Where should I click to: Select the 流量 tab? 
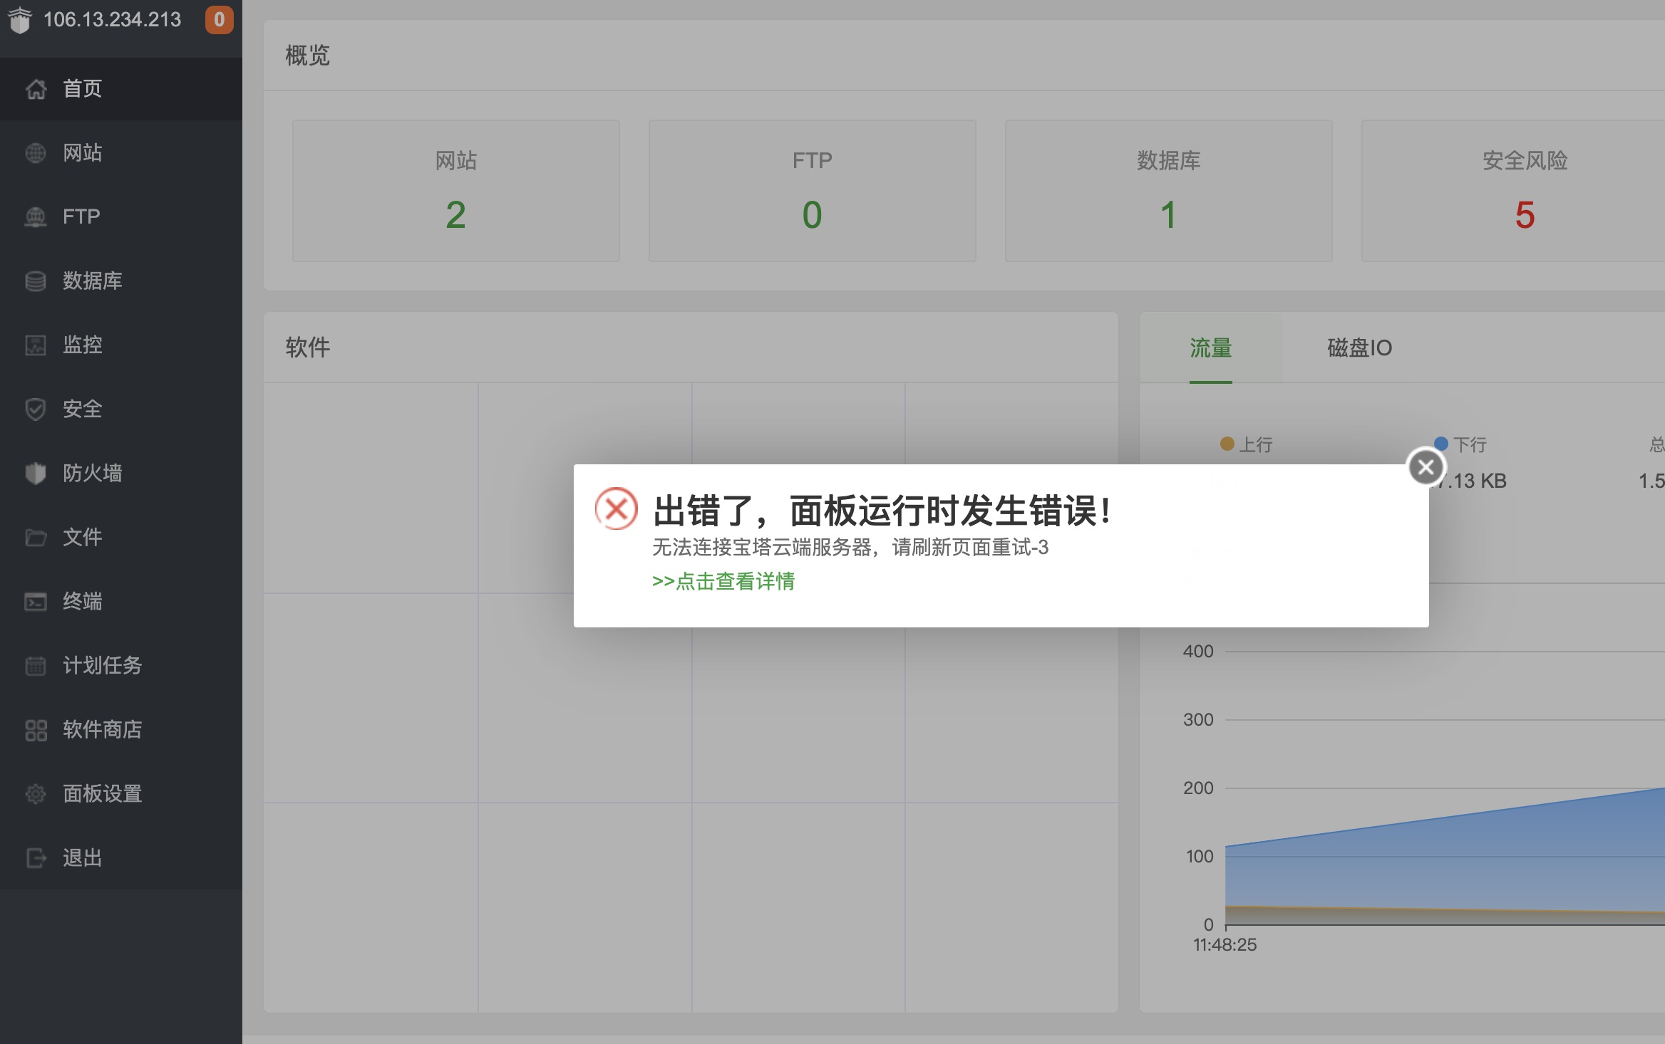[x=1210, y=348]
